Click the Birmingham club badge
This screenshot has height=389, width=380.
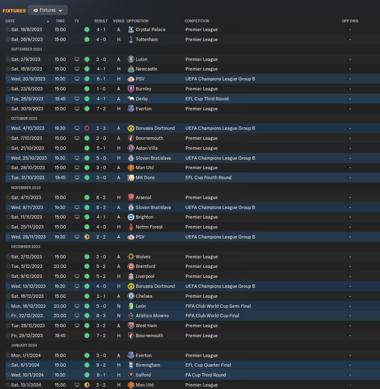point(131,365)
